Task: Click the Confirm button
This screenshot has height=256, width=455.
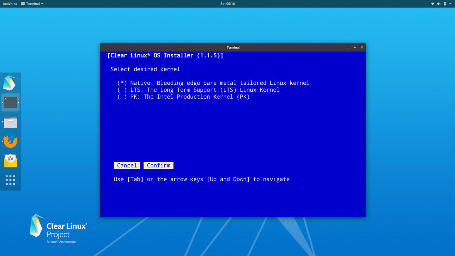Action: coord(158,165)
